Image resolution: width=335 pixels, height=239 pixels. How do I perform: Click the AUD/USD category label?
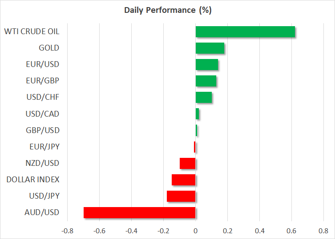(x=43, y=212)
